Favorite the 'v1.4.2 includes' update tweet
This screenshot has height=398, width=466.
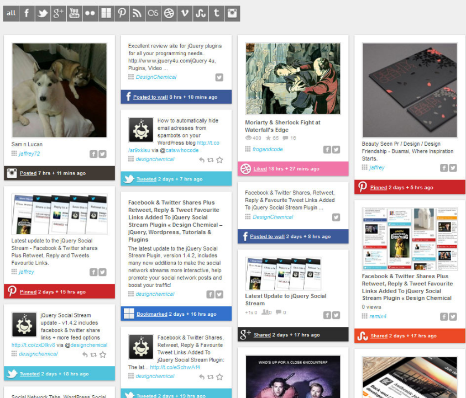click(x=103, y=355)
